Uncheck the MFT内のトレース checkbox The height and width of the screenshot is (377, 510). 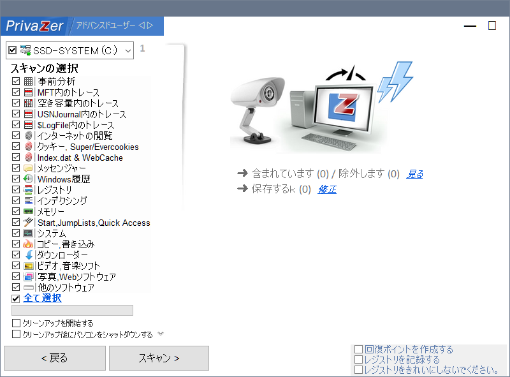point(16,92)
